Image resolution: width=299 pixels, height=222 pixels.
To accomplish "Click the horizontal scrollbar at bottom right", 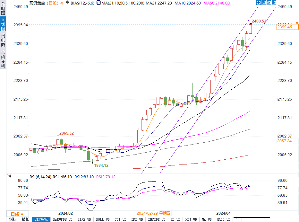I will pyautogui.click(x=269, y=219).
